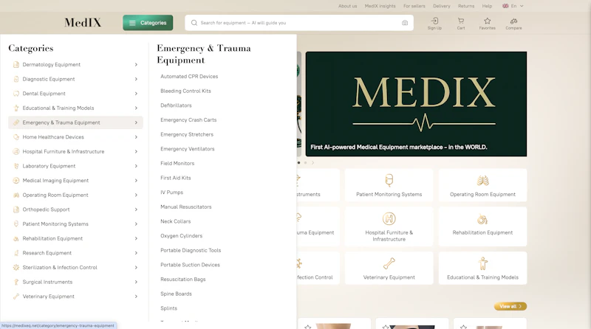Open the Operating Room Equipment tile
Image resolution: width=591 pixels, height=329 pixels.
point(482,185)
